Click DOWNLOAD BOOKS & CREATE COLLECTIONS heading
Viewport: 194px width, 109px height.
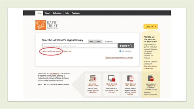(151, 87)
